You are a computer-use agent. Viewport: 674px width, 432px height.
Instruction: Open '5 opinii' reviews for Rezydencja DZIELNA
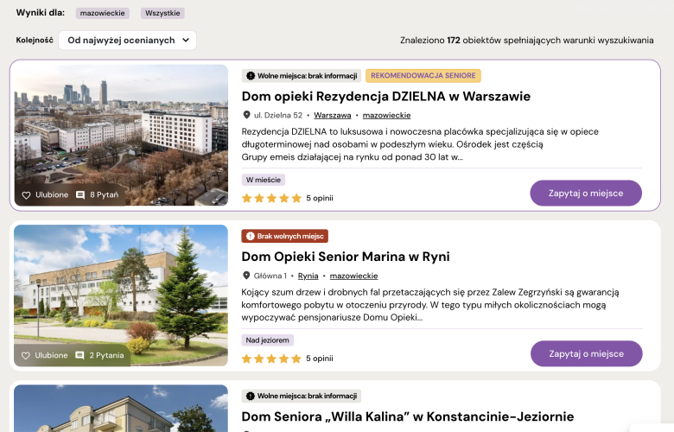click(x=320, y=198)
